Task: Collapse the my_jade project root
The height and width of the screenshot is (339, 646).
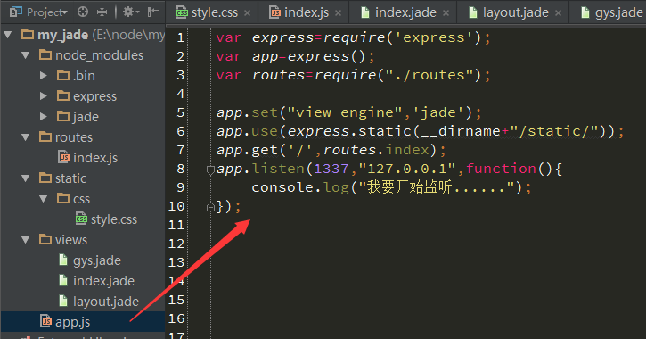Action: pyautogui.click(x=7, y=35)
